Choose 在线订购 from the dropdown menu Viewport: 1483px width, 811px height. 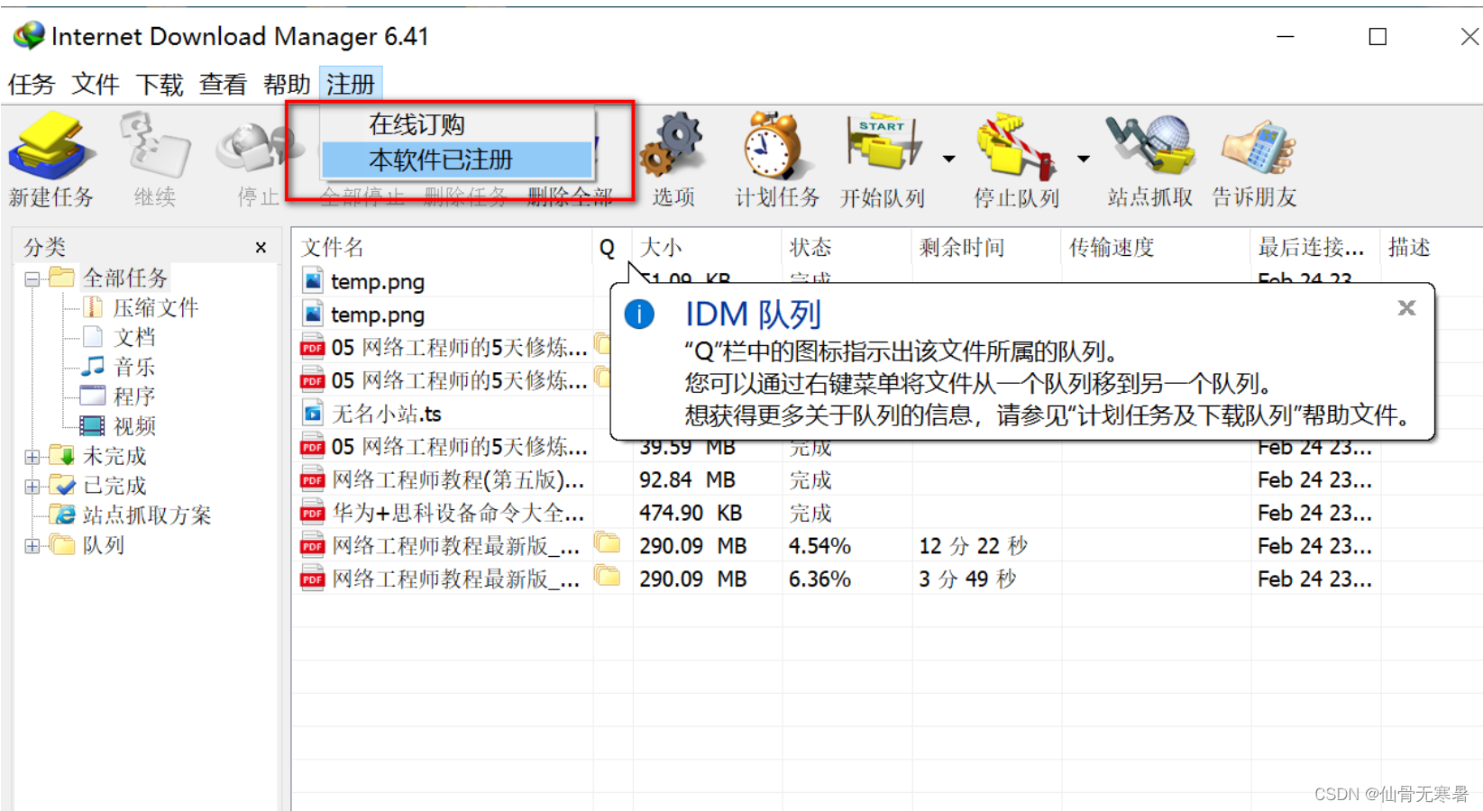pos(456,124)
